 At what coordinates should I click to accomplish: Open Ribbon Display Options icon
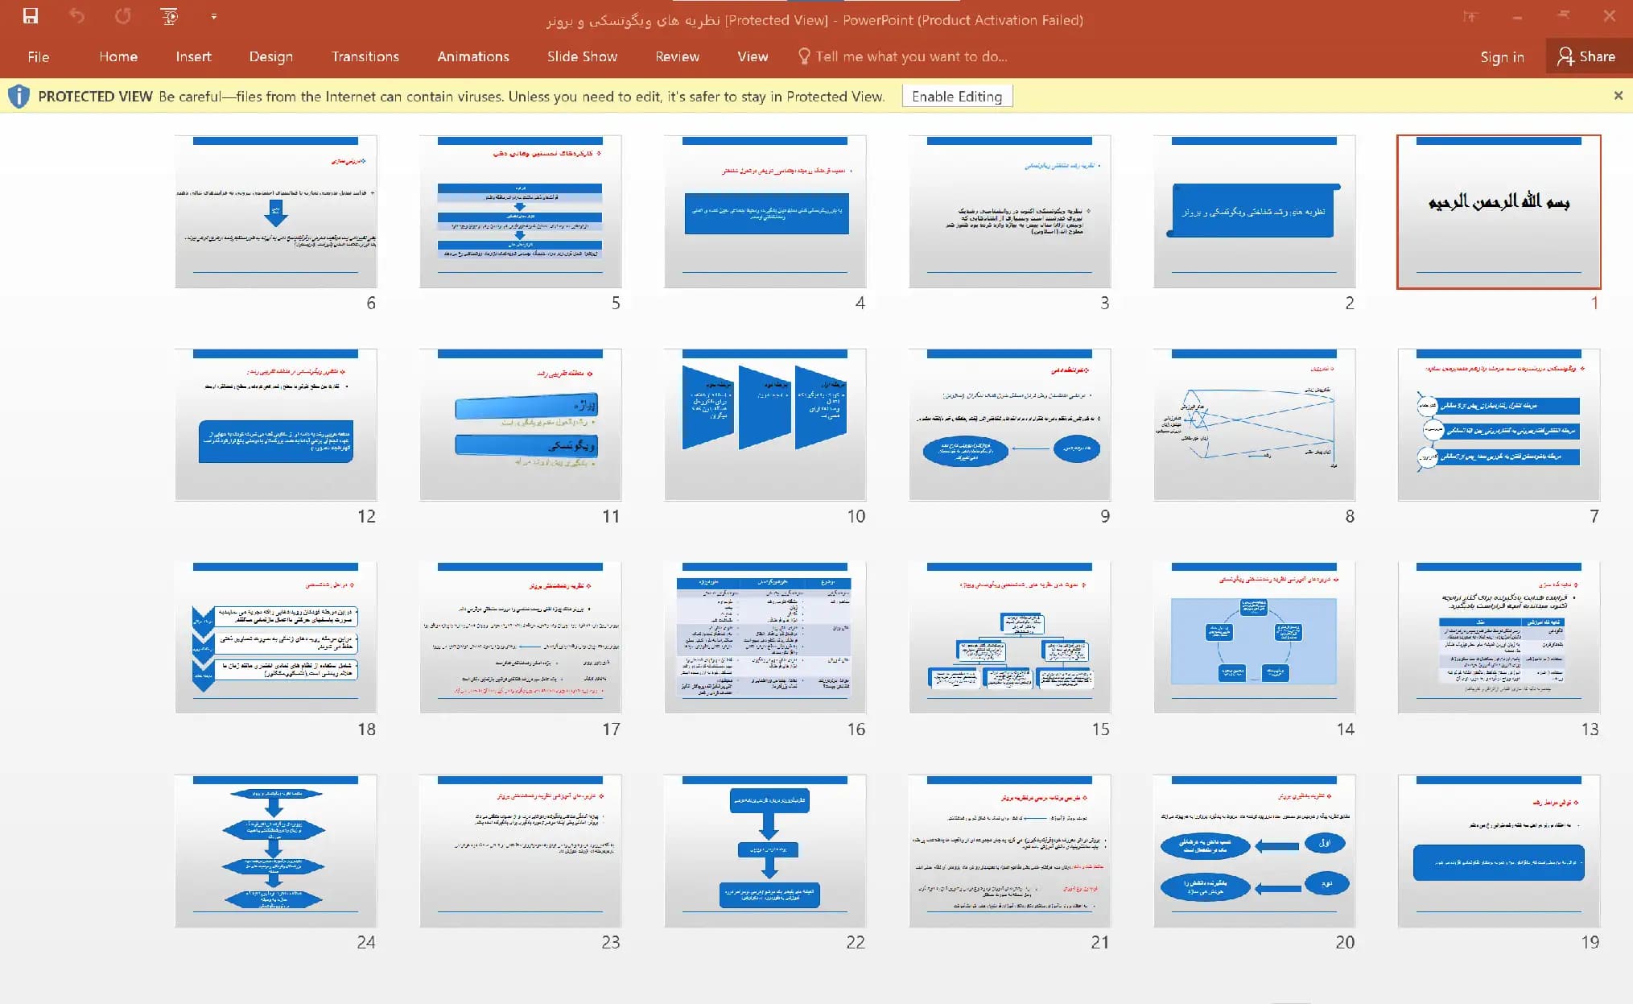coord(1470,16)
